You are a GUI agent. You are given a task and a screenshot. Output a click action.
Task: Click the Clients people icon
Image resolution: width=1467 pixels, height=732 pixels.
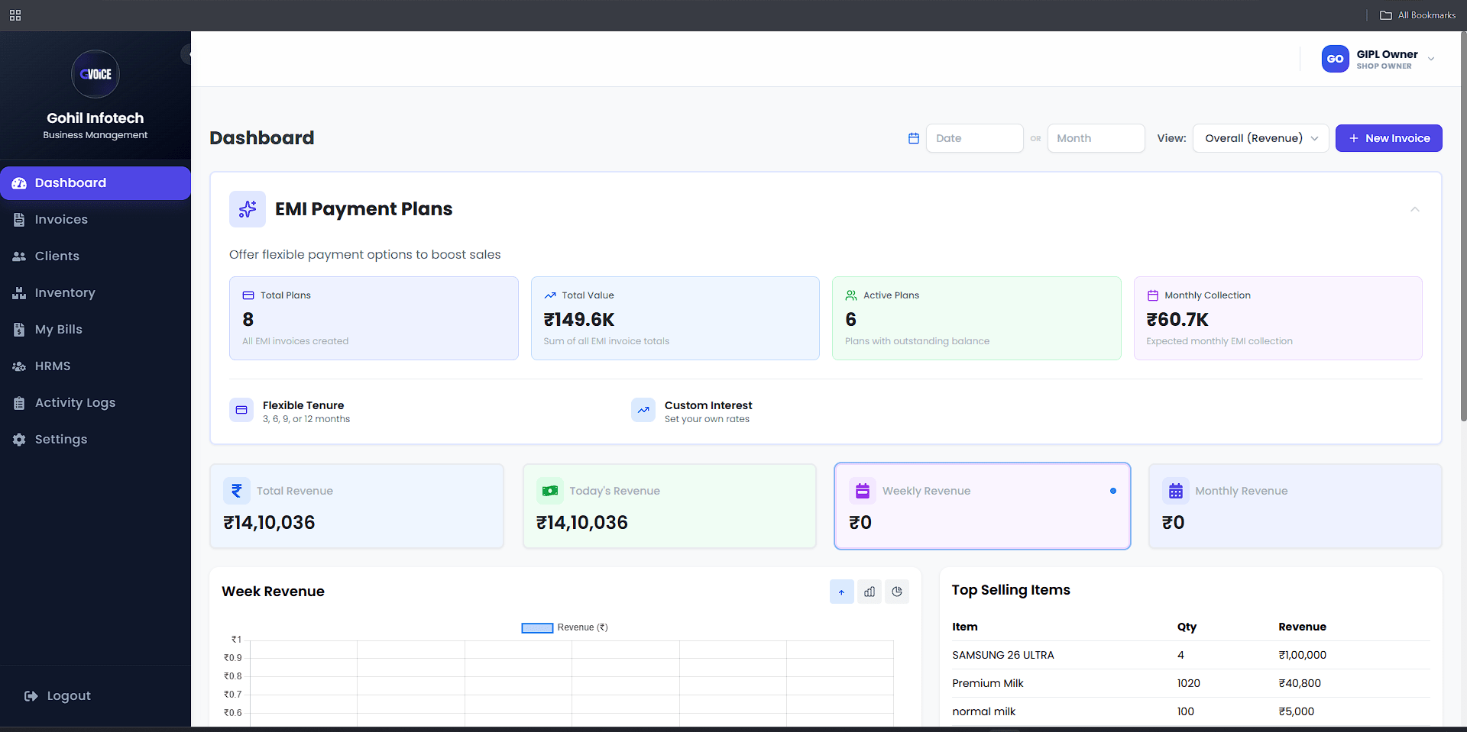pos(19,256)
